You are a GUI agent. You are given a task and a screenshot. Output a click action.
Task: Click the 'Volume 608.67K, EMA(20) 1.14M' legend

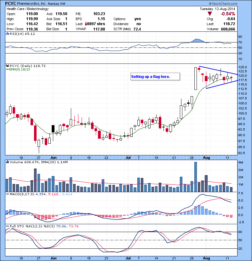click(x=39, y=162)
